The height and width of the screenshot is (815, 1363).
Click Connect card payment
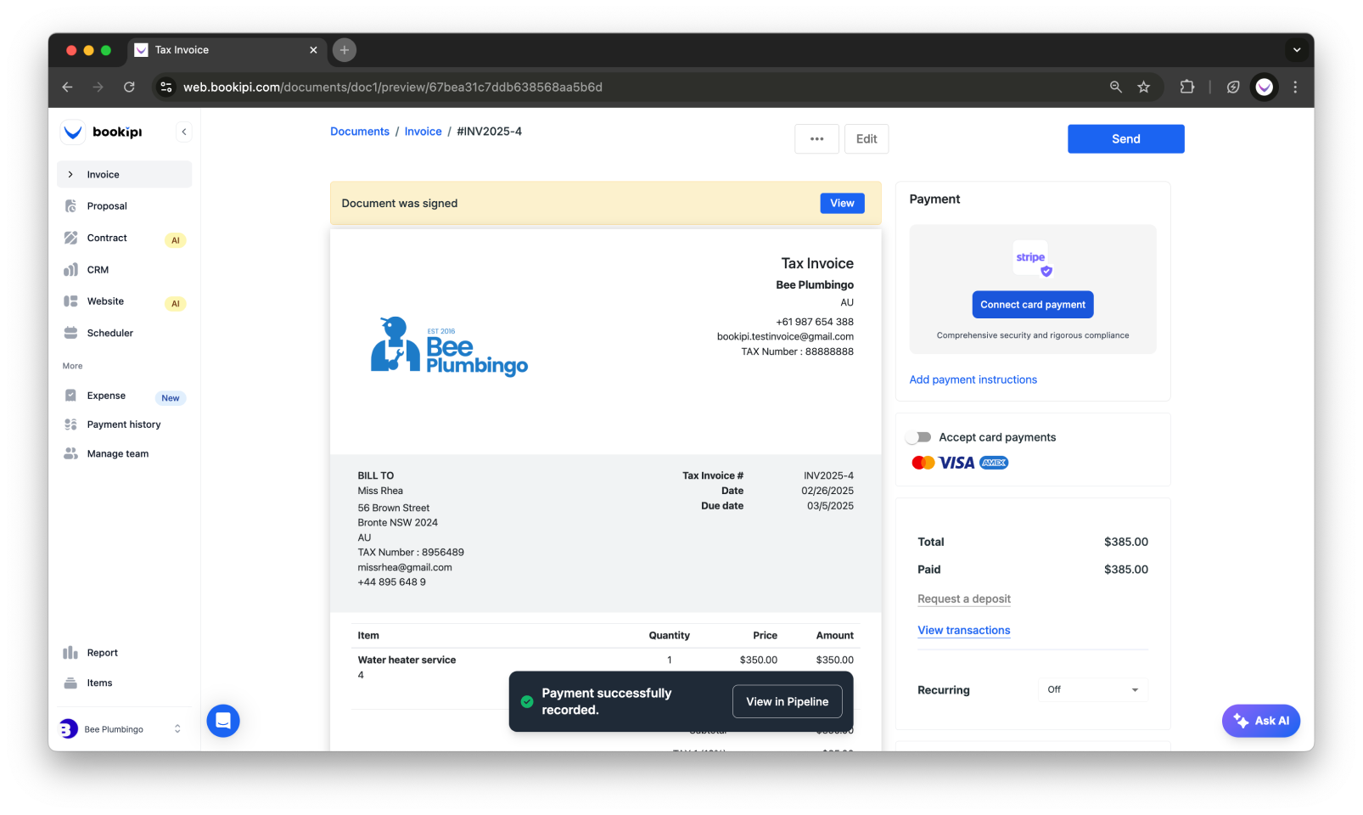pos(1032,304)
